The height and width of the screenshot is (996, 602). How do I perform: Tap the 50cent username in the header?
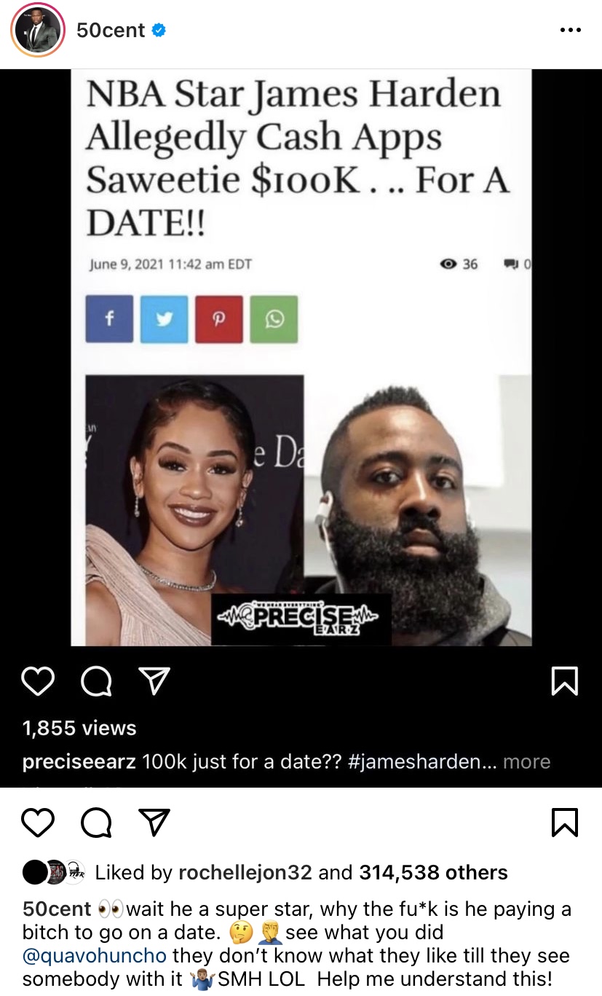pos(111,31)
